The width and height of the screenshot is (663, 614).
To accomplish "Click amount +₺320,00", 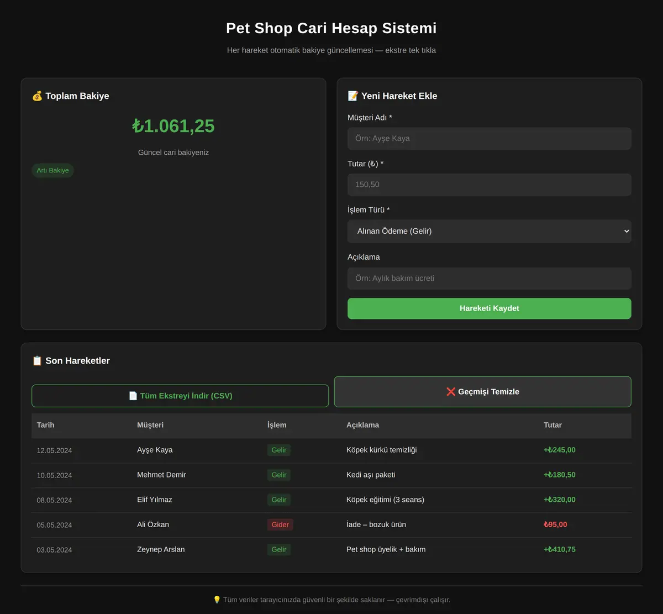I will (x=560, y=500).
